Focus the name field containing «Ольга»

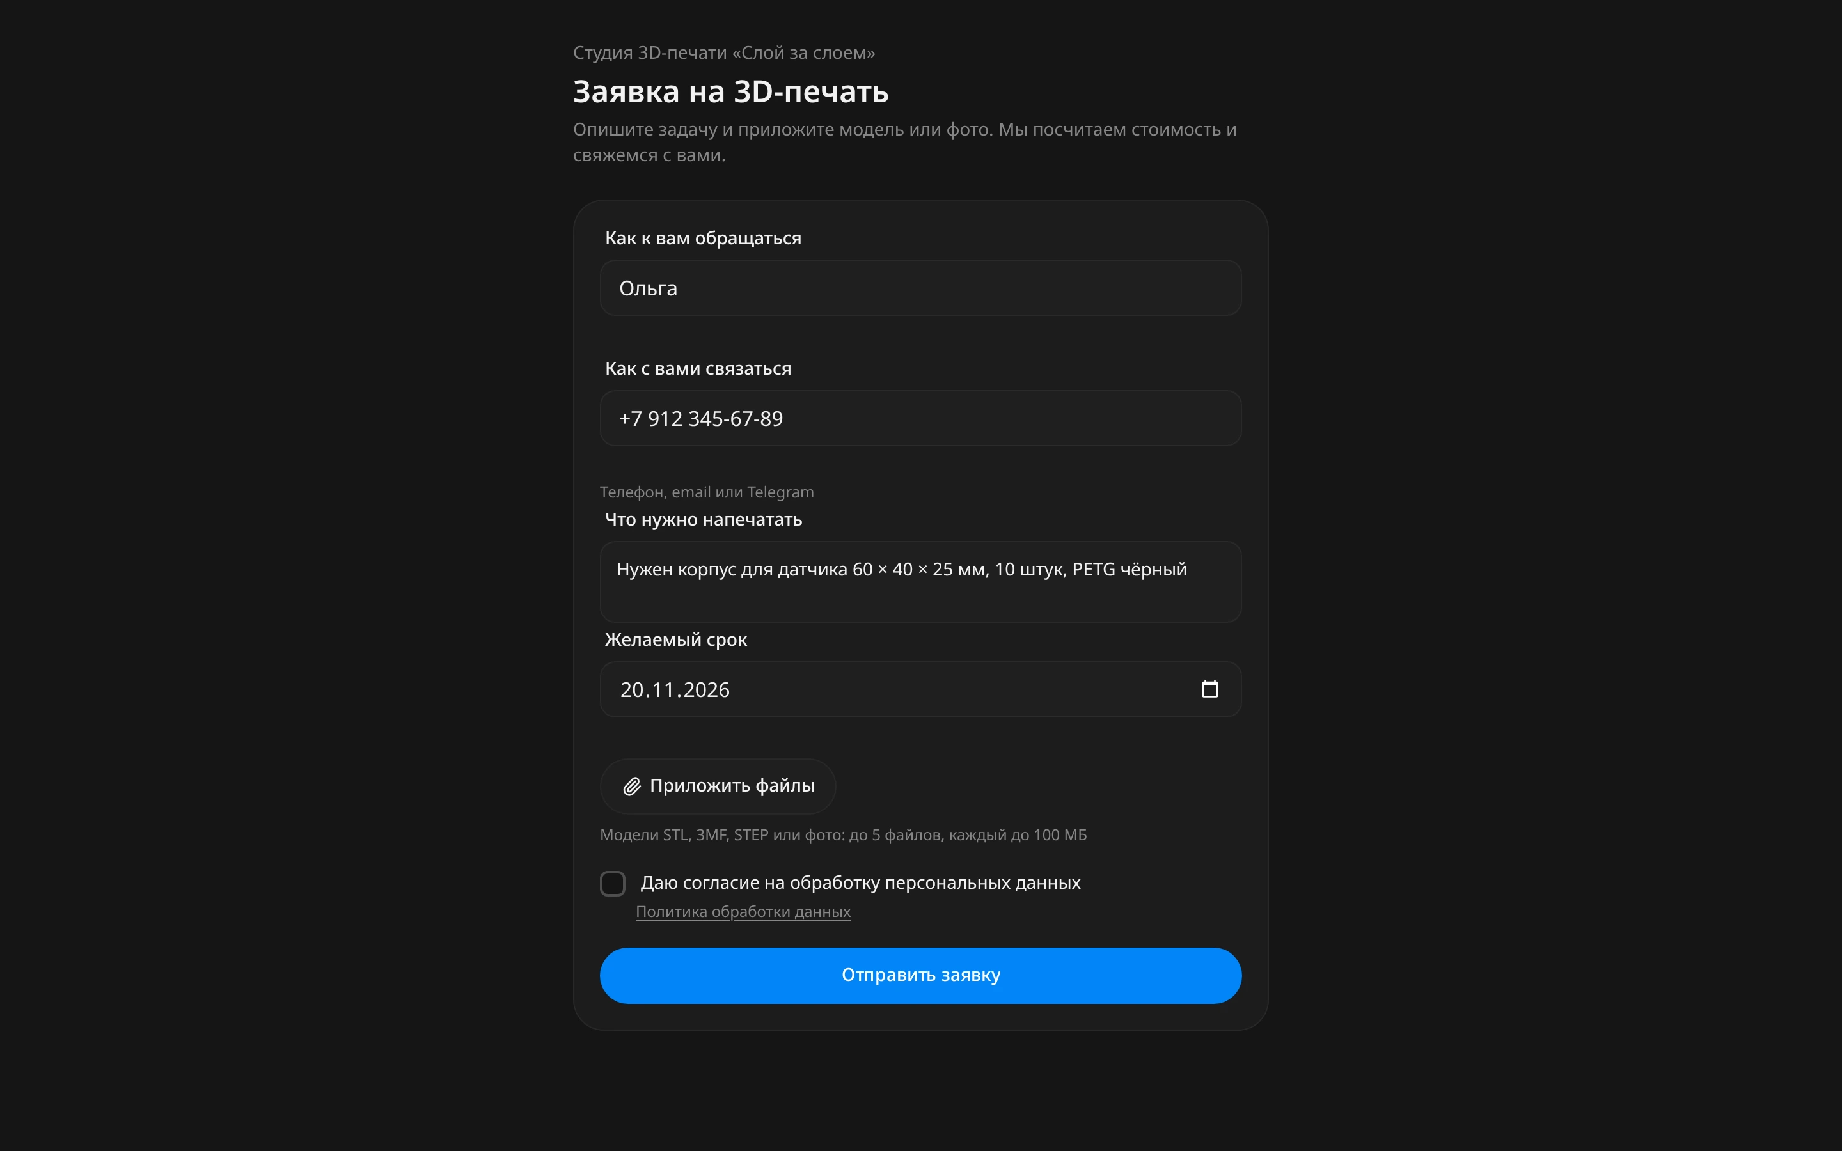(920, 288)
